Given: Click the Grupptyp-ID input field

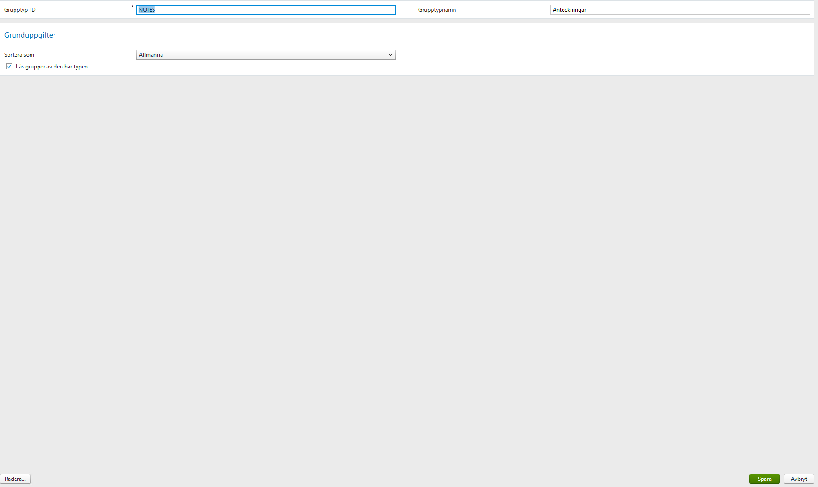Looking at the screenshot, I should [x=265, y=9].
